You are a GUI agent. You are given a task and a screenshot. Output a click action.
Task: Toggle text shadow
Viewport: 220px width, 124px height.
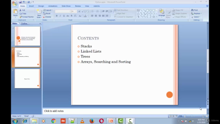[71, 16]
